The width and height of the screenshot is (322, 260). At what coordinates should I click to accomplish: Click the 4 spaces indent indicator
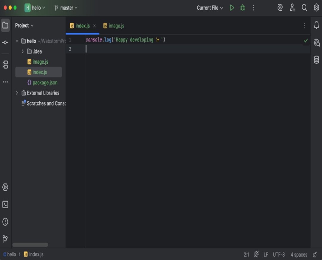[299, 255]
